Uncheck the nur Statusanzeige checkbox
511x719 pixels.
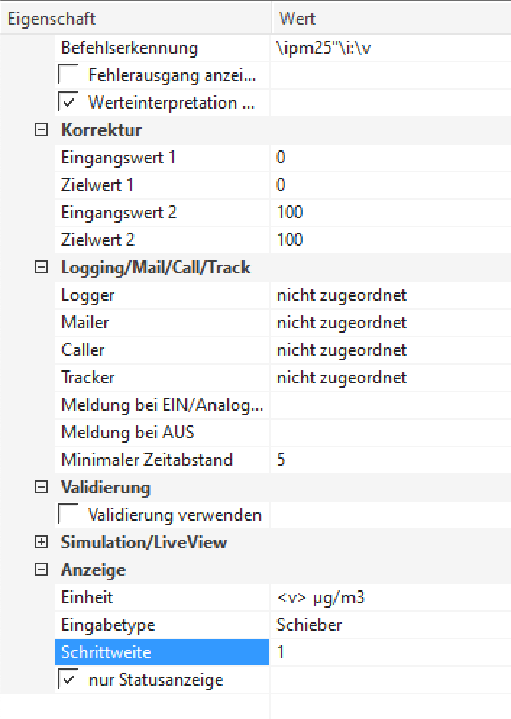point(69,680)
